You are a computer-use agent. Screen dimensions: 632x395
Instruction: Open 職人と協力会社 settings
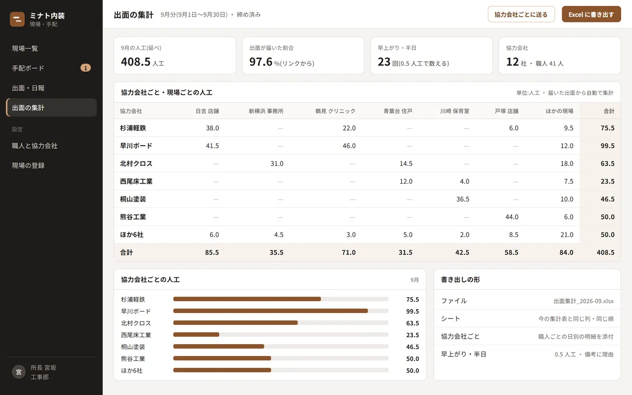pos(51,146)
